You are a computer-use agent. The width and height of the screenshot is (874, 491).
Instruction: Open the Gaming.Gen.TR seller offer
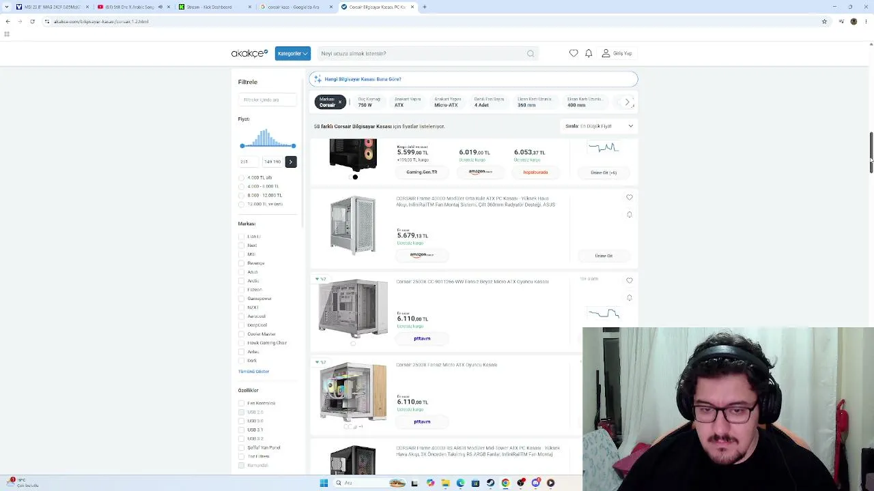[x=422, y=172]
